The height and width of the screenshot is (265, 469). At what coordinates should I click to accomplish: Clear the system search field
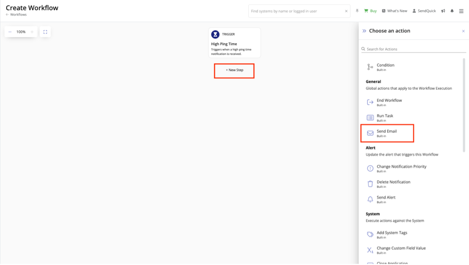[346, 11]
